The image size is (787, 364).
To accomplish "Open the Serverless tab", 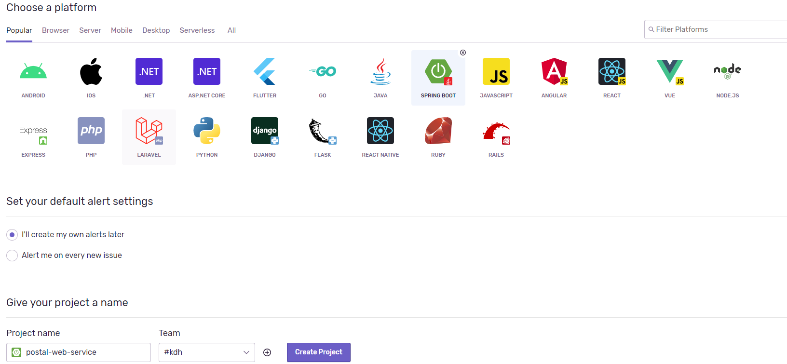I will point(197,30).
